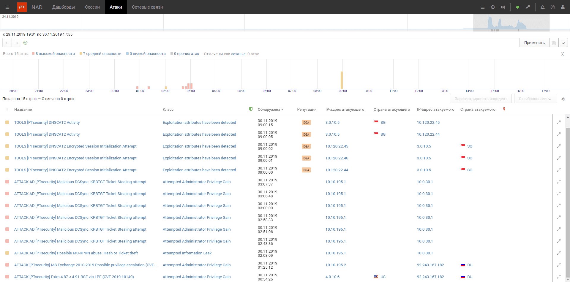Image resolution: width=570 pixels, height=282 pixels.
Task: Open the user profile icon
Action: [563, 7]
